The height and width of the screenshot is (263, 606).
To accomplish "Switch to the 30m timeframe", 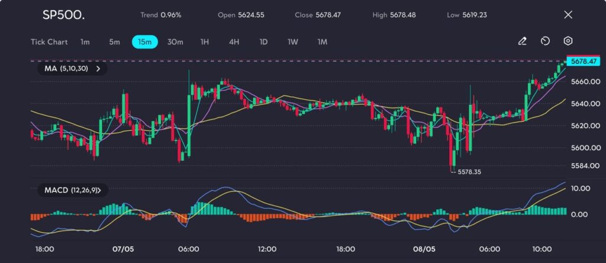I will pyautogui.click(x=175, y=42).
